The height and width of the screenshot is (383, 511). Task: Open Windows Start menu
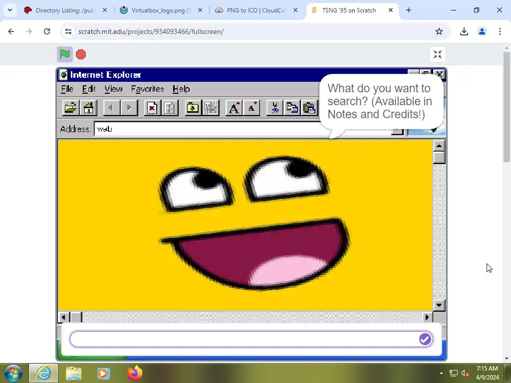coord(13,373)
